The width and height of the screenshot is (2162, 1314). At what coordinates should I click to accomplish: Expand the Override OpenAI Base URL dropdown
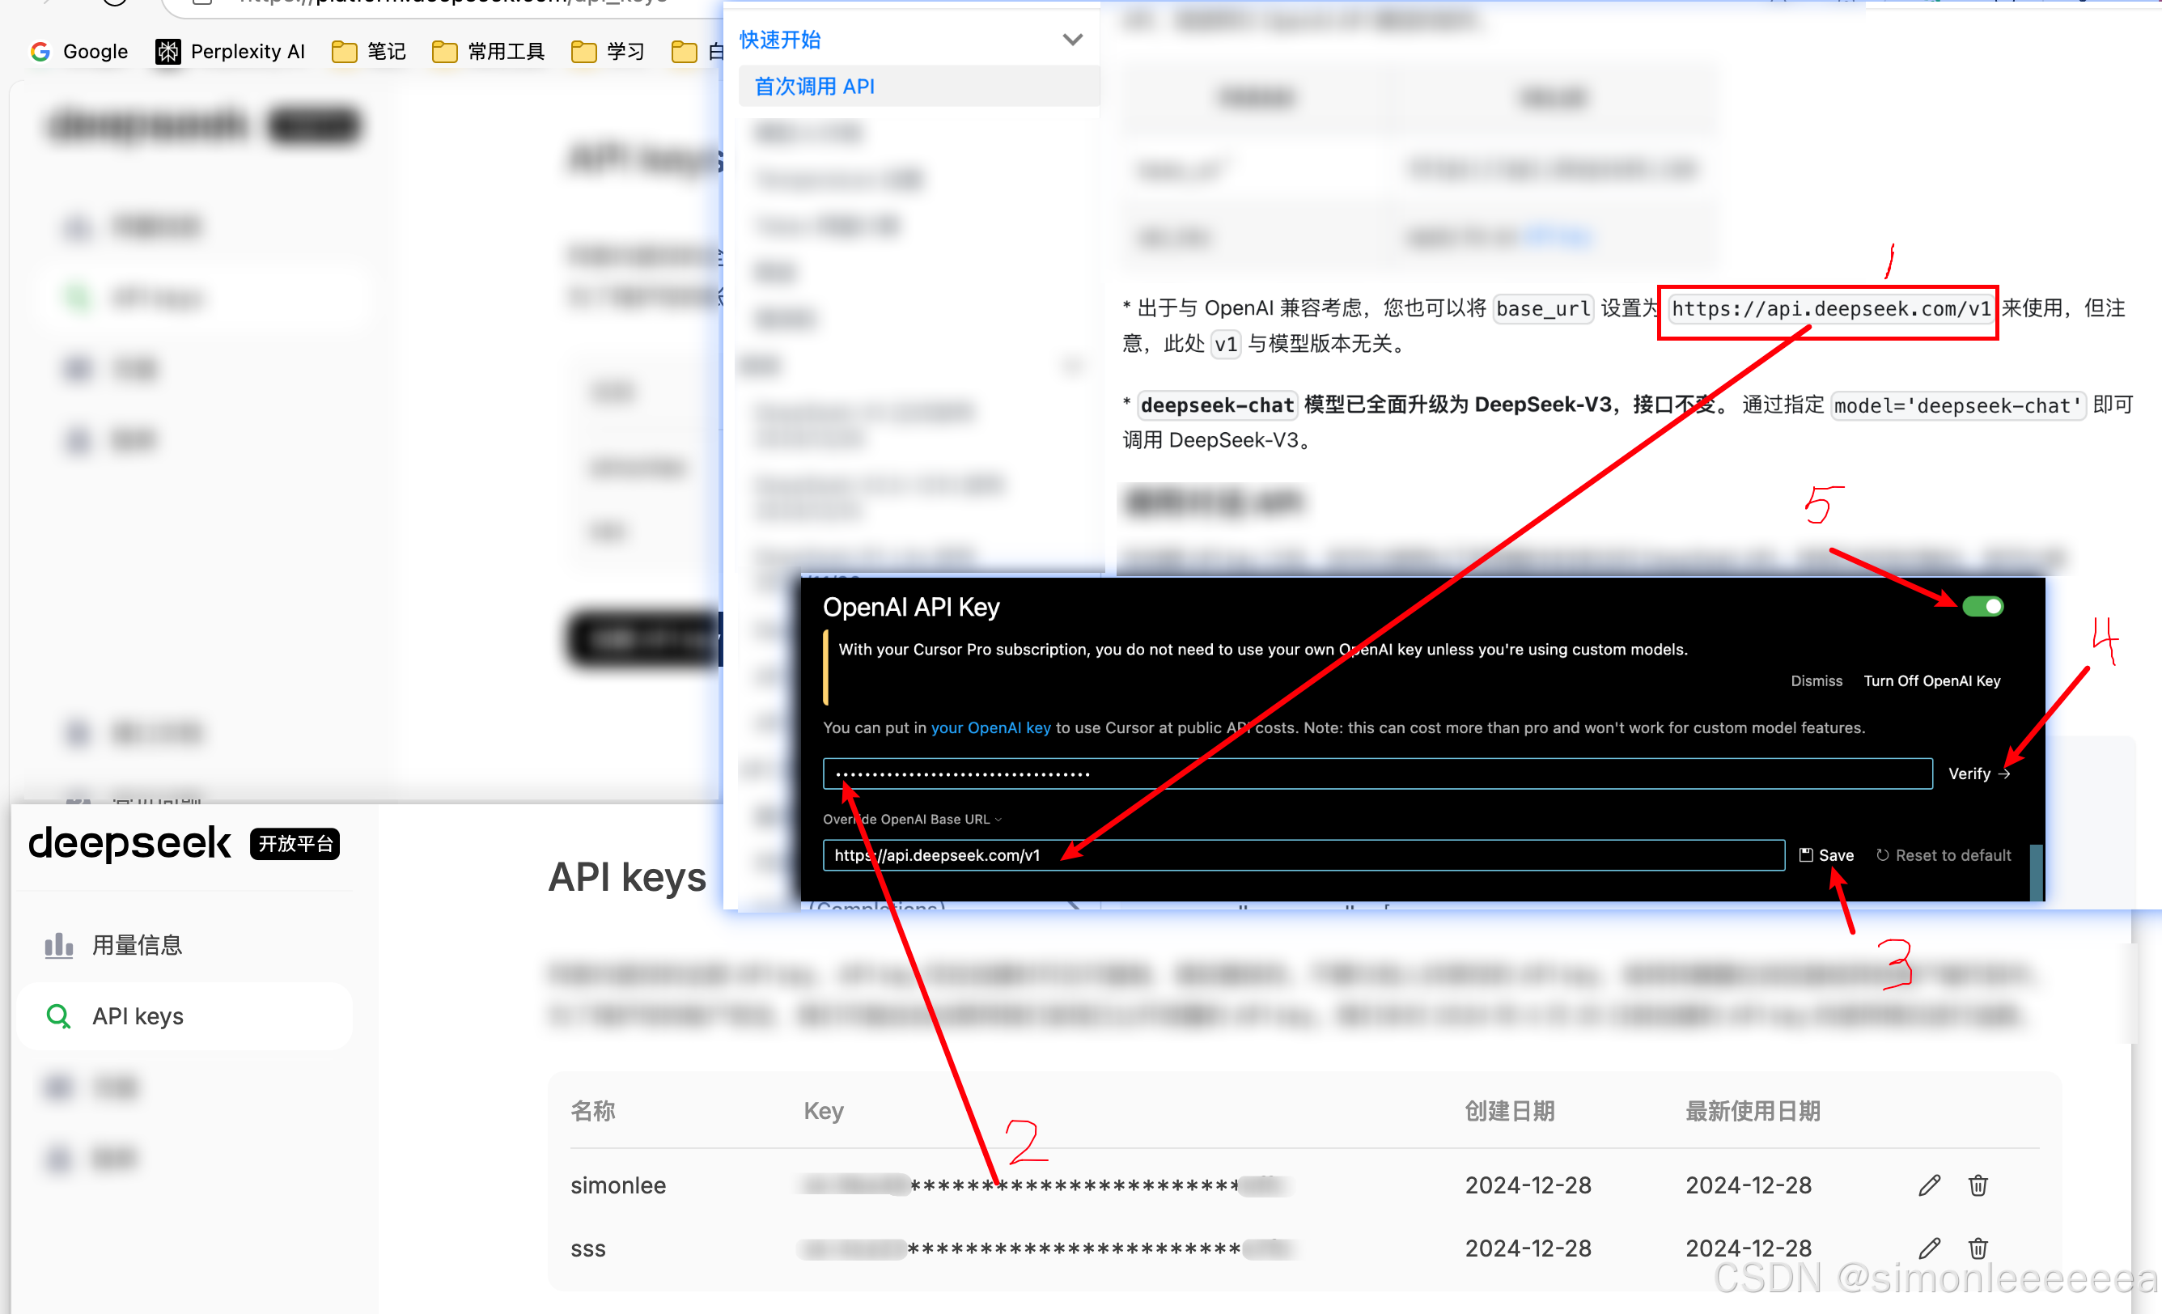912,818
